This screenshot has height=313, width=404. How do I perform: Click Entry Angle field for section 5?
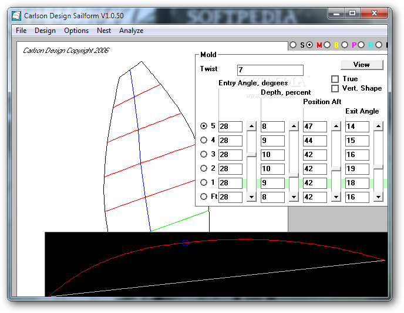[x=230, y=126]
